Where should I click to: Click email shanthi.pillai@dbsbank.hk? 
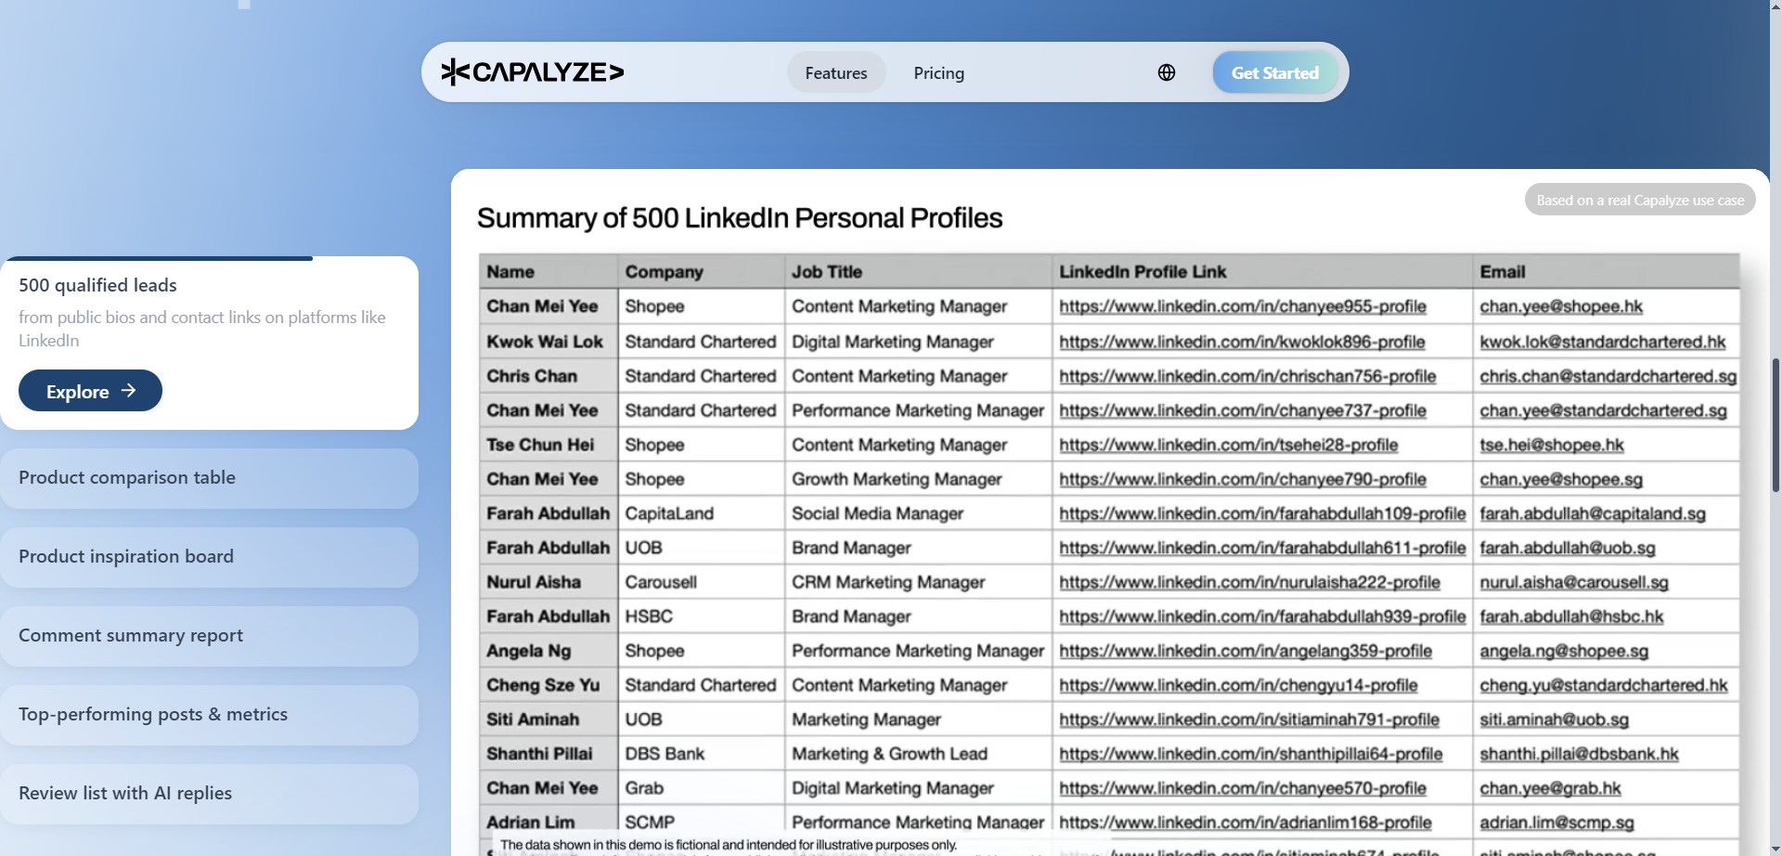click(x=1579, y=754)
